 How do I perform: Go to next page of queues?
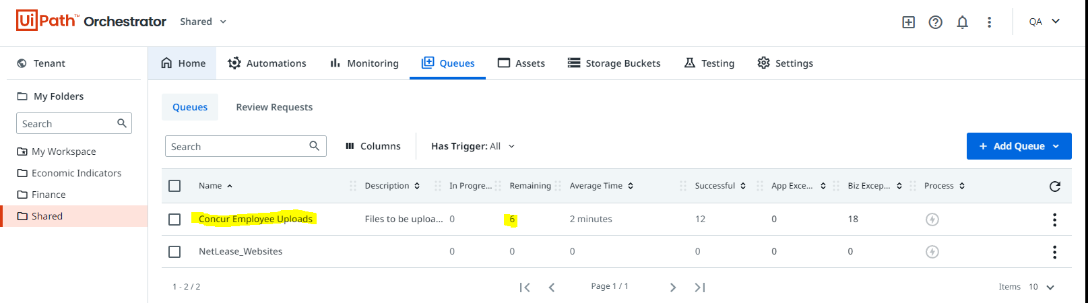[x=672, y=288]
